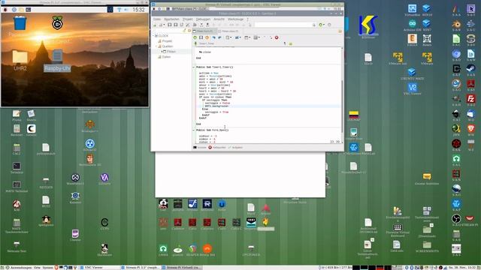Open the Kamoso desktop icon
This screenshot has width=481, height=270.
pyautogui.click(x=75, y=197)
